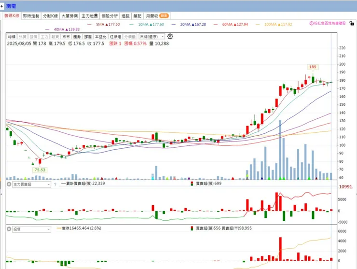Screen dimensions: 357x269
Task: Toggle the 紅綠燈 button
Action: [115, 37]
